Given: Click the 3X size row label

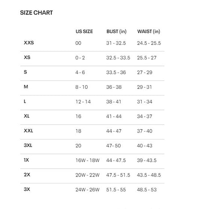Looking at the screenshot, I should 27,189.
